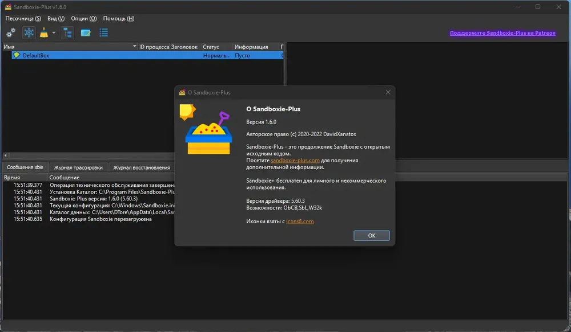The height and width of the screenshot is (332, 571).
Task: Switch to the Журнал трассировки tab
Action: tap(78, 167)
